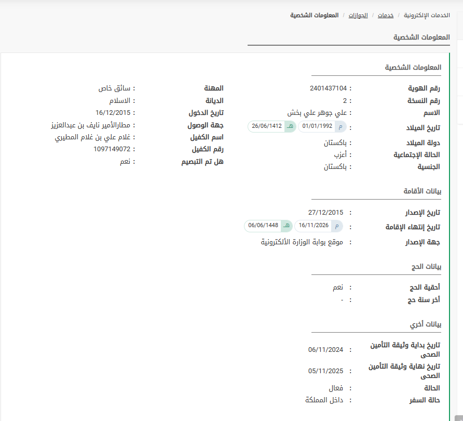Click the بيانات أخري section heading
Screen dimensions: 463x421
pyautogui.click(x=425, y=324)
